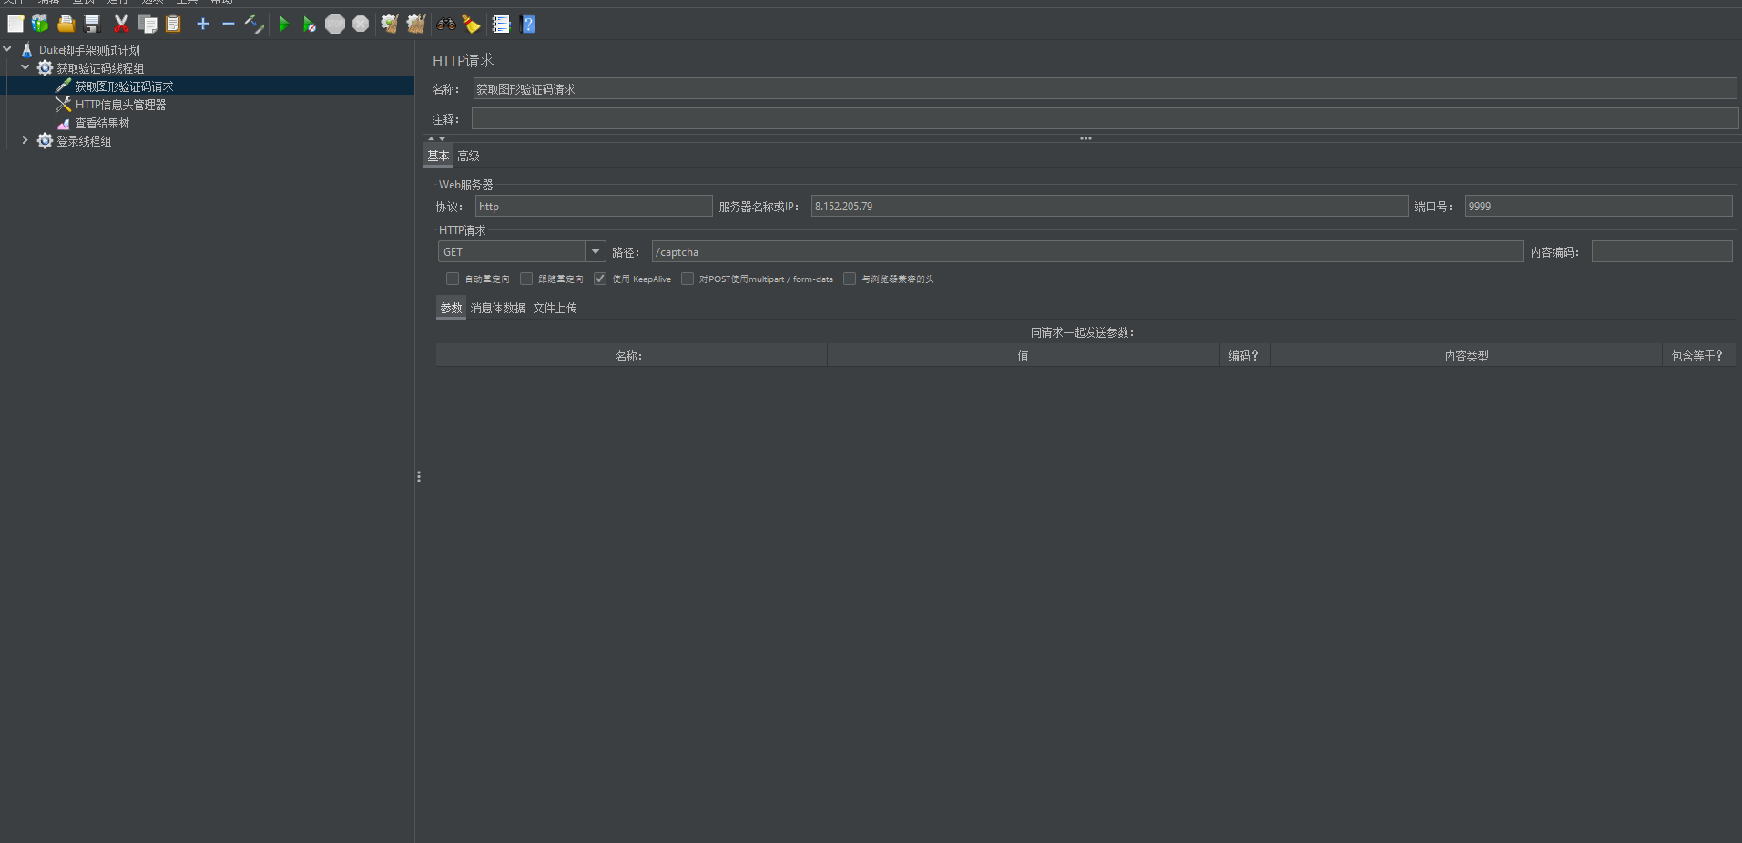Click the floppy disk Save icon
The height and width of the screenshot is (843, 1742).
pos(92,25)
